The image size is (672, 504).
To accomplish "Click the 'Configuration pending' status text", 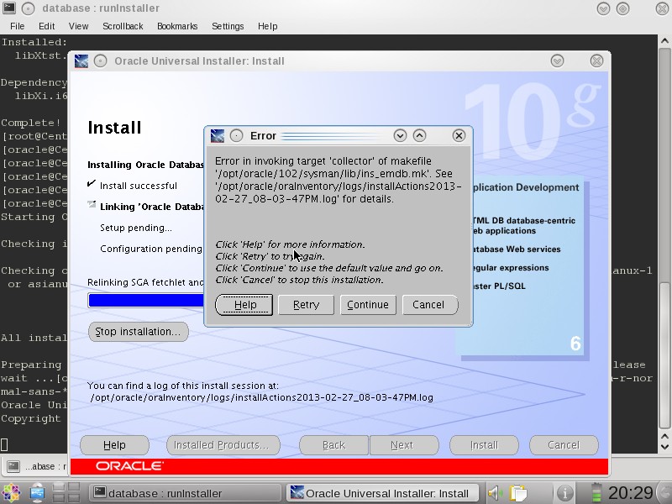I will click(151, 249).
